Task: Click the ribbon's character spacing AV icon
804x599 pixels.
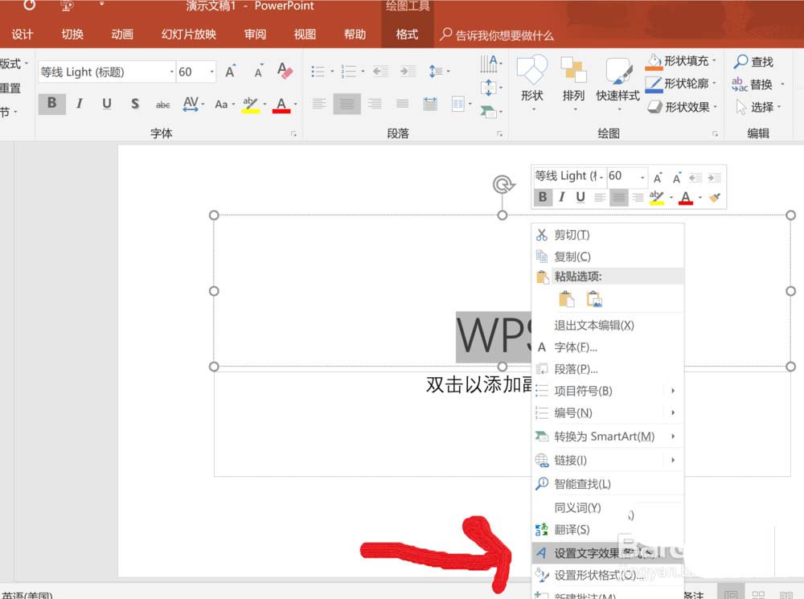Action: (191, 104)
